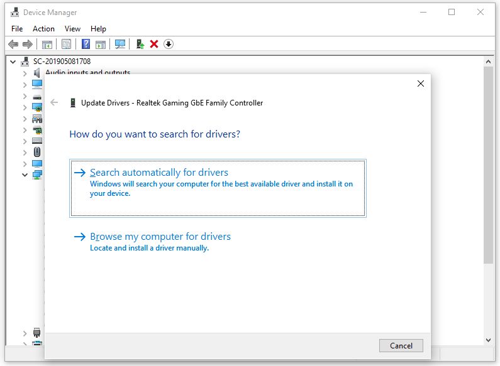500x366 pixels.
Task: Click Scan for hardware changes icon
Action: [x=120, y=44]
